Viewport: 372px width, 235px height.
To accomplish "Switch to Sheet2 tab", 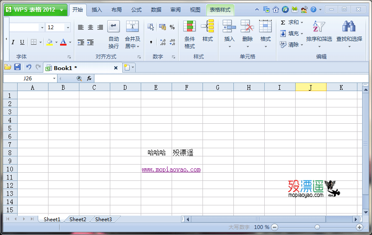I will pos(78,219).
